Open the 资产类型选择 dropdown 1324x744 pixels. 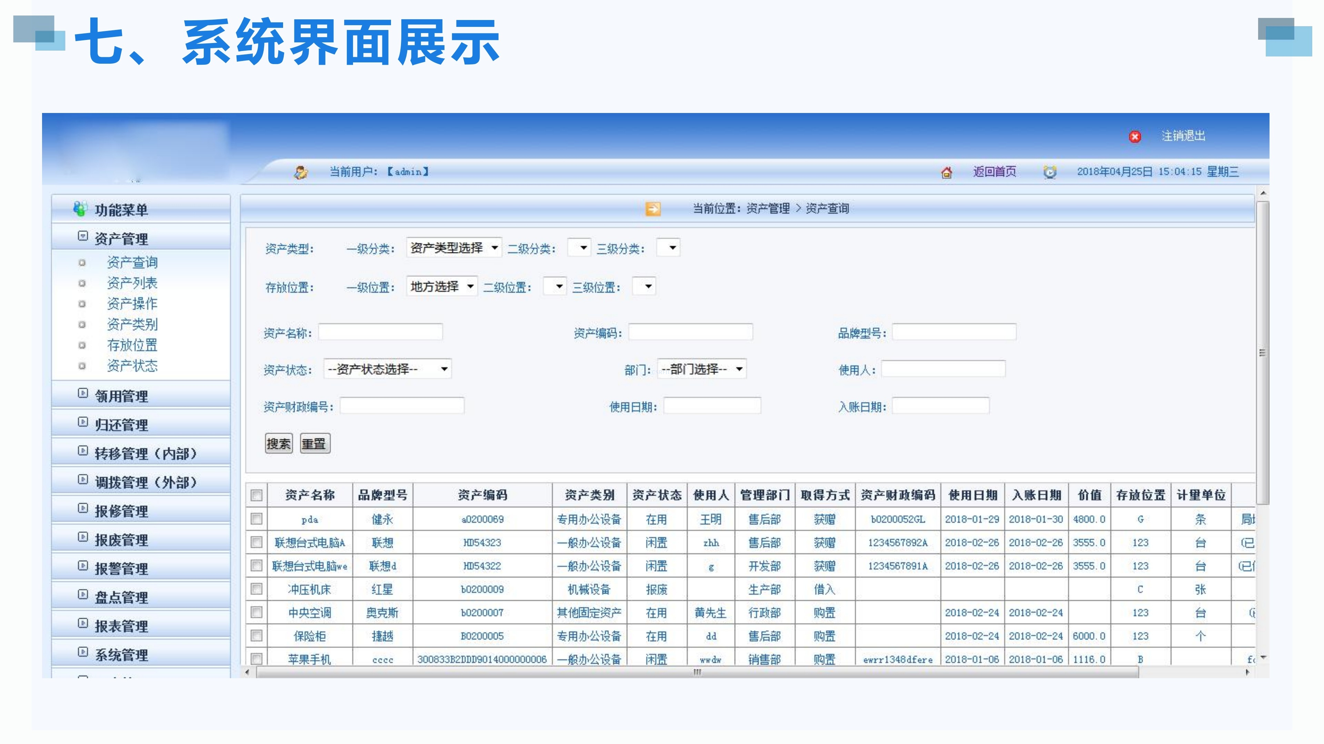pyautogui.click(x=454, y=248)
